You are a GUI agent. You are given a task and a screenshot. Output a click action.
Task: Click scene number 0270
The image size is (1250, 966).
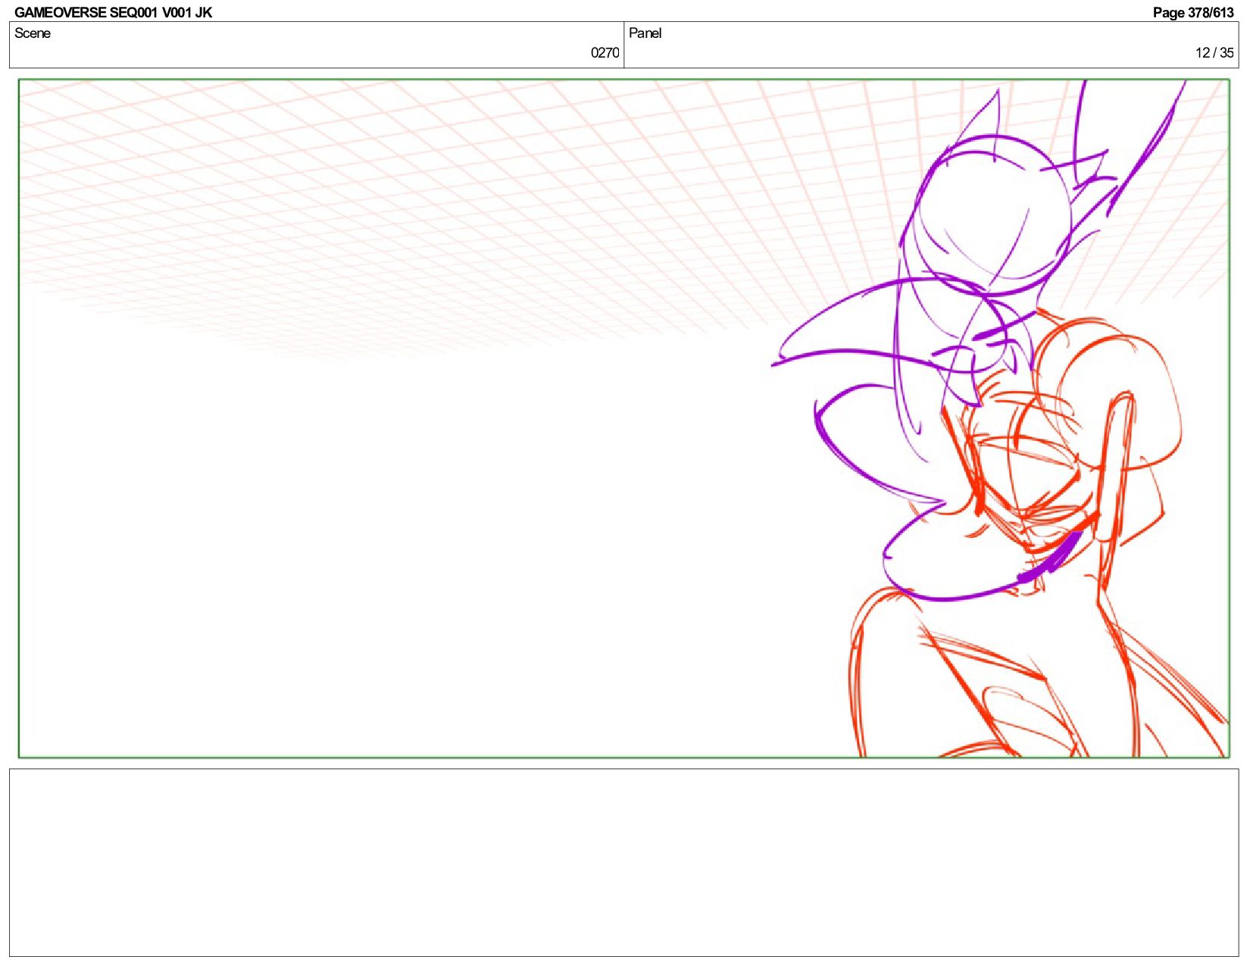(x=605, y=53)
